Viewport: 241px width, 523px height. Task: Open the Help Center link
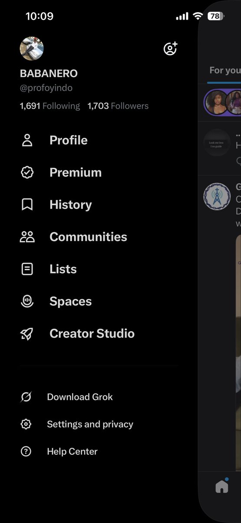point(72,452)
